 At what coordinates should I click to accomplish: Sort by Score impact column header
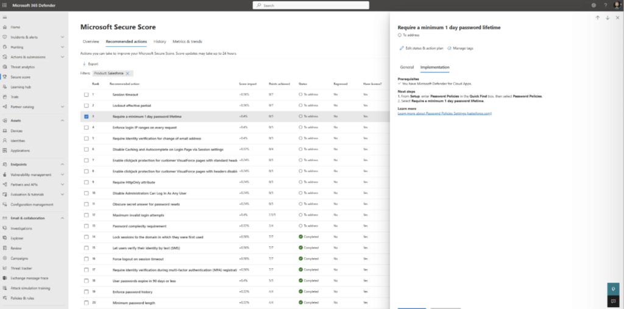[247, 84]
